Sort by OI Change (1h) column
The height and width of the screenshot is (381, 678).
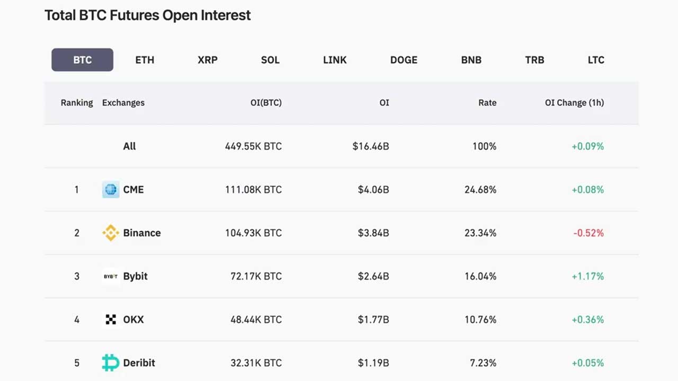(575, 103)
